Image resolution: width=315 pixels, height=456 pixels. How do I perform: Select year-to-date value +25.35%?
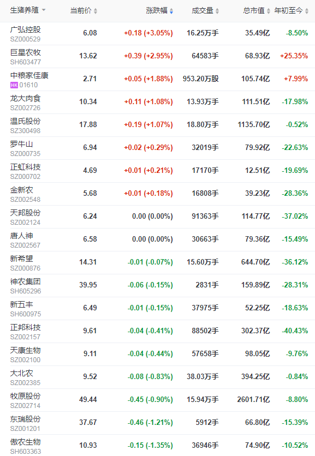[294, 56]
